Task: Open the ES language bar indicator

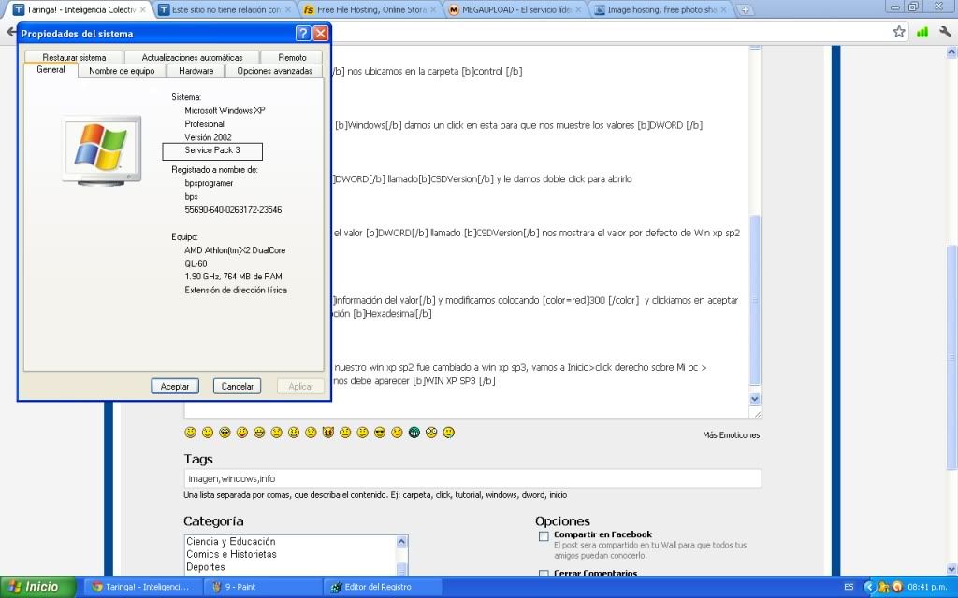Action: pyautogui.click(x=849, y=587)
